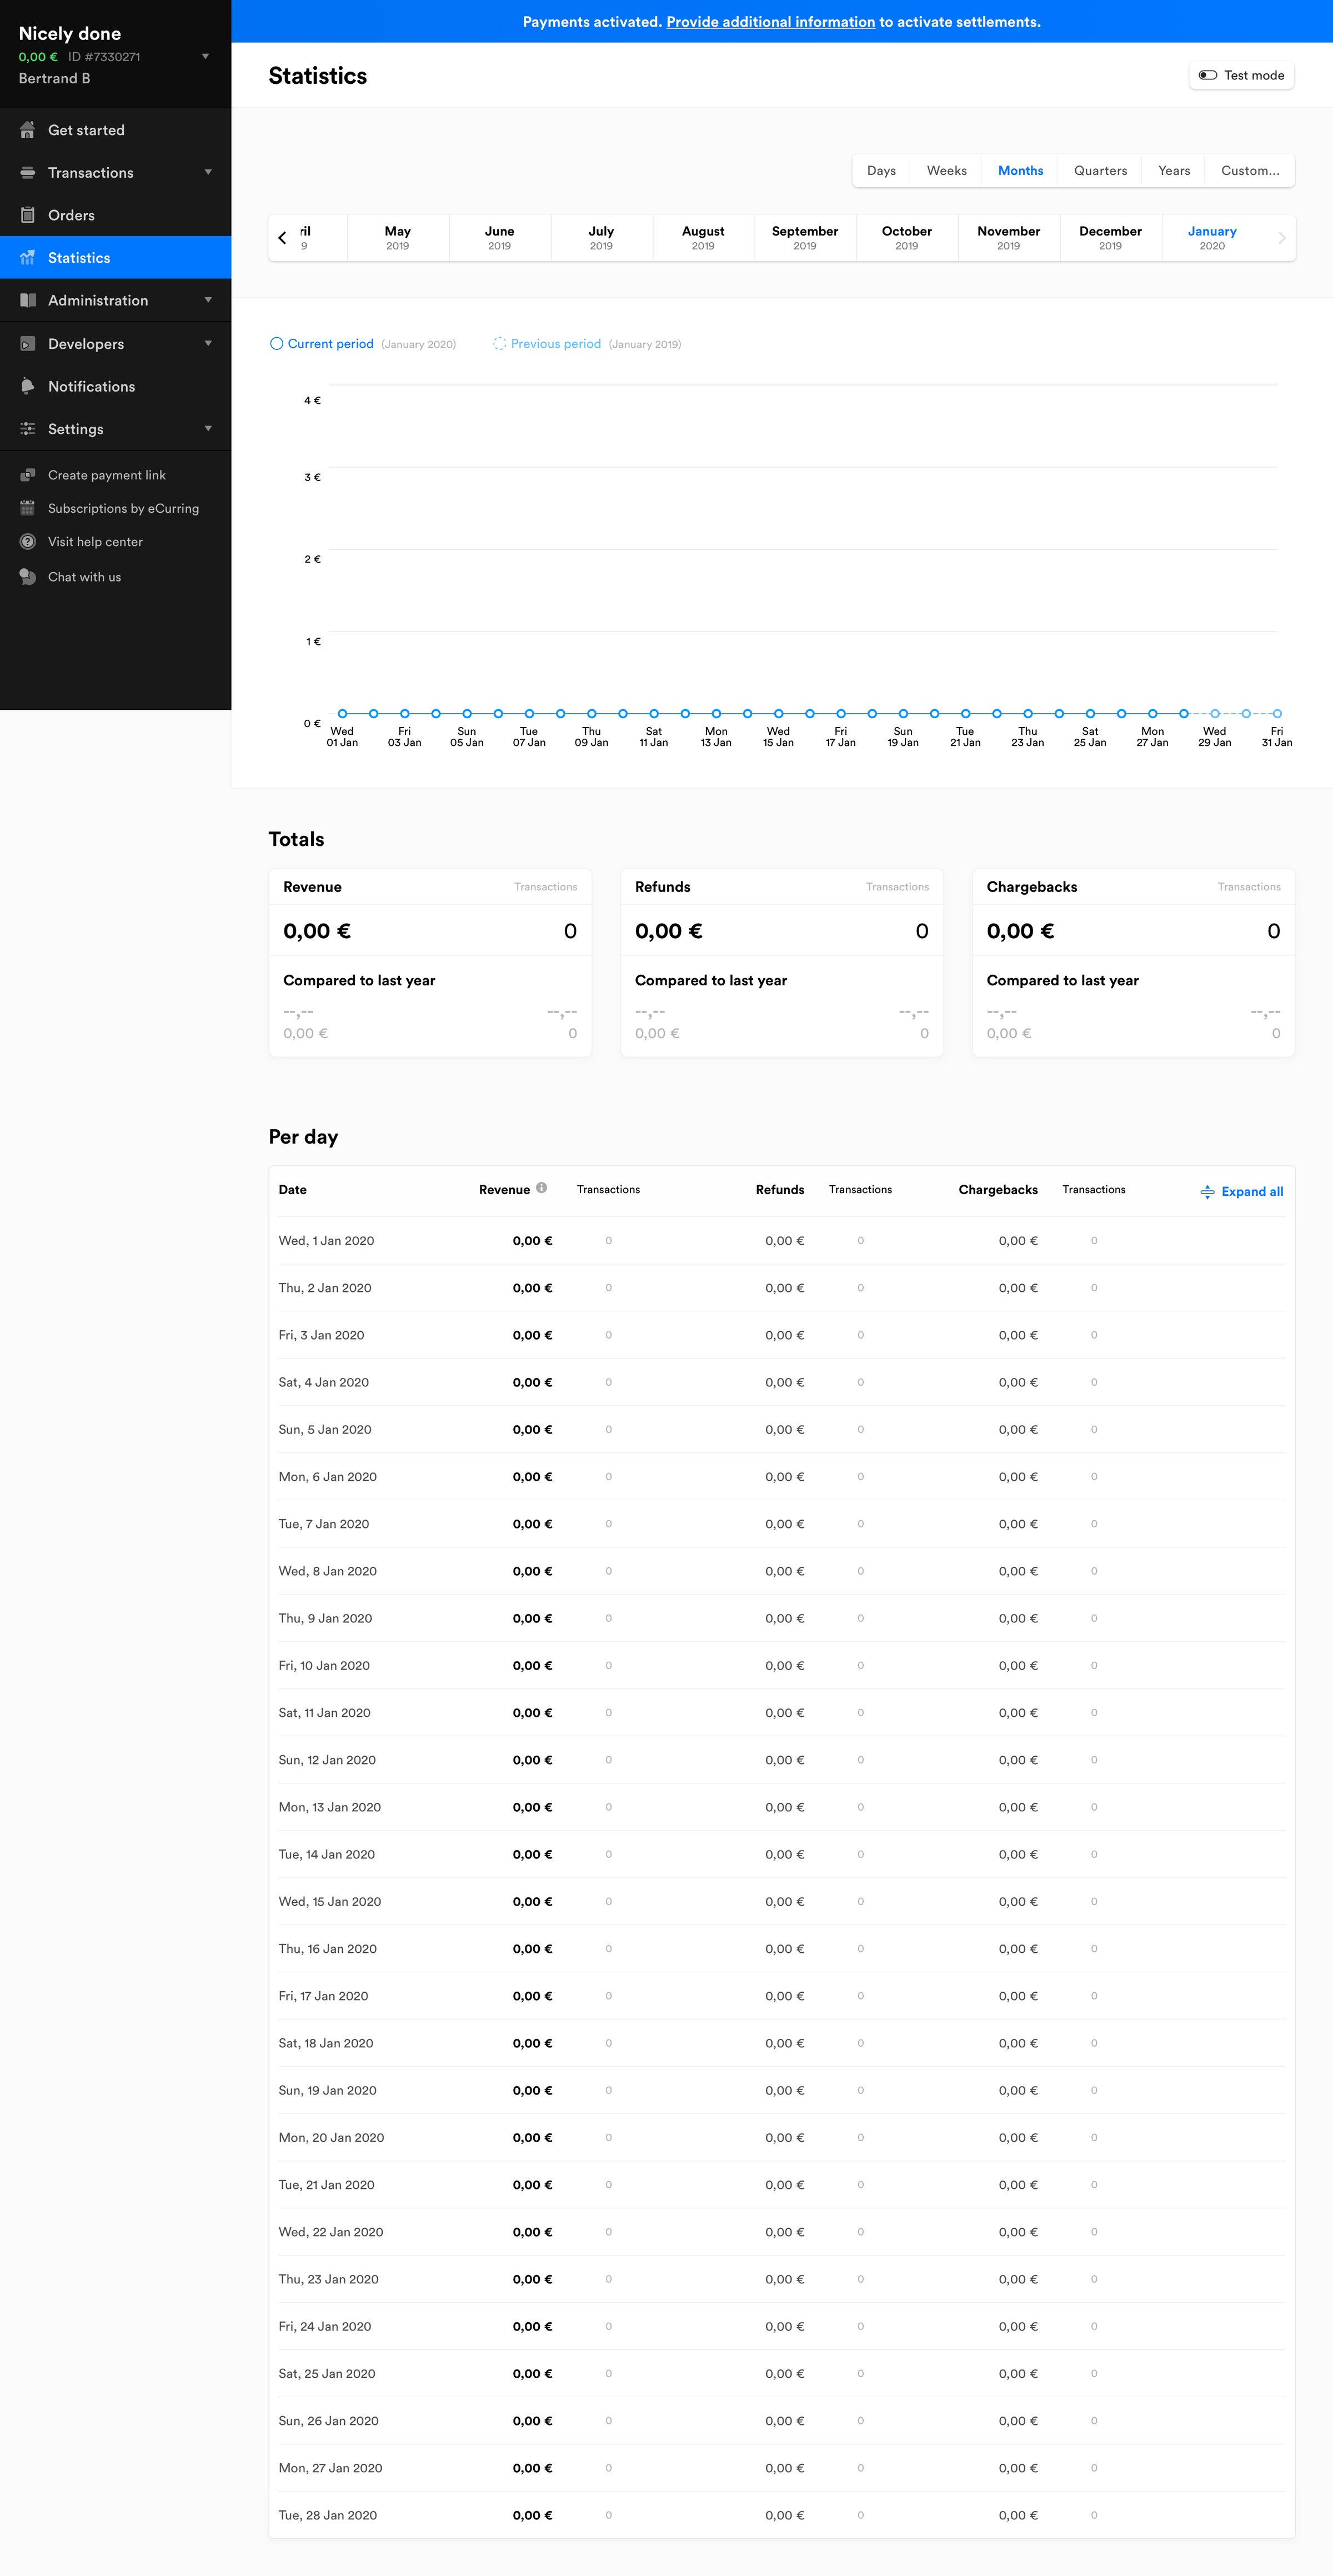Select July 2019 in month selector

pyautogui.click(x=601, y=238)
